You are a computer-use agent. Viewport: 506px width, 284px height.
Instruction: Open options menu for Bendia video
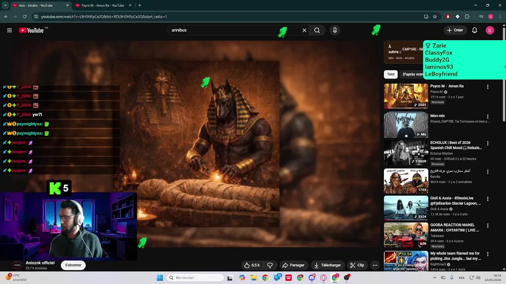(x=487, y=172)
